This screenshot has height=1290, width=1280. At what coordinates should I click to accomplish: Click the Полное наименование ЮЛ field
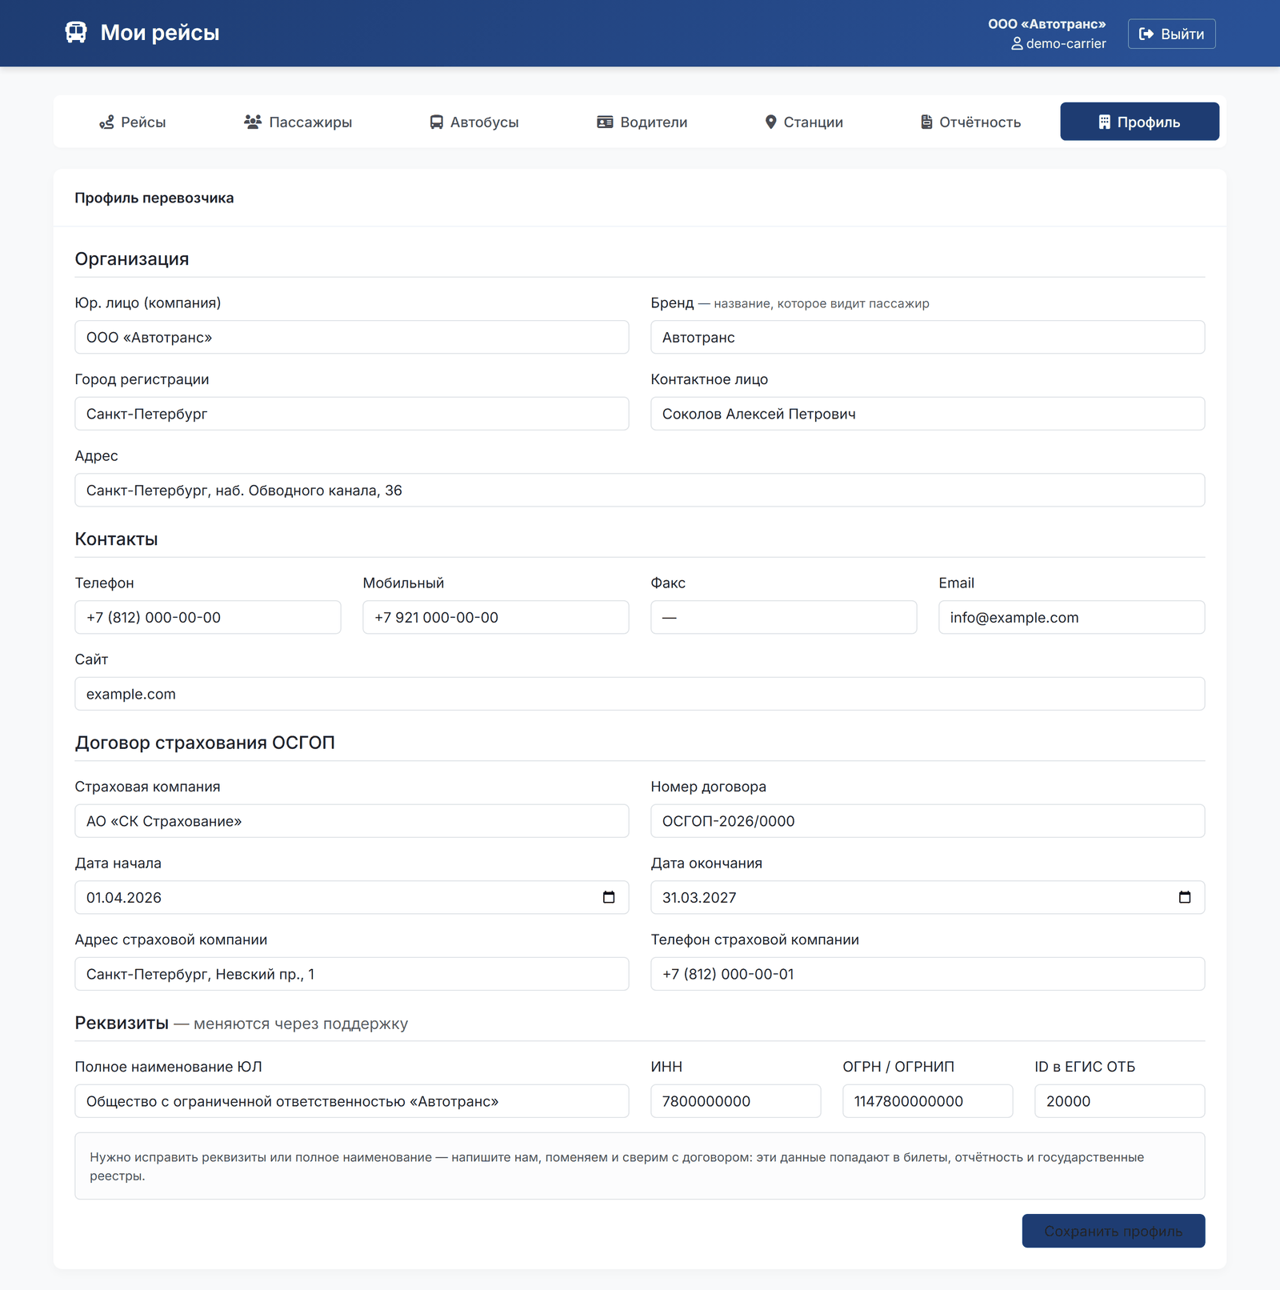pos(352,1101)
